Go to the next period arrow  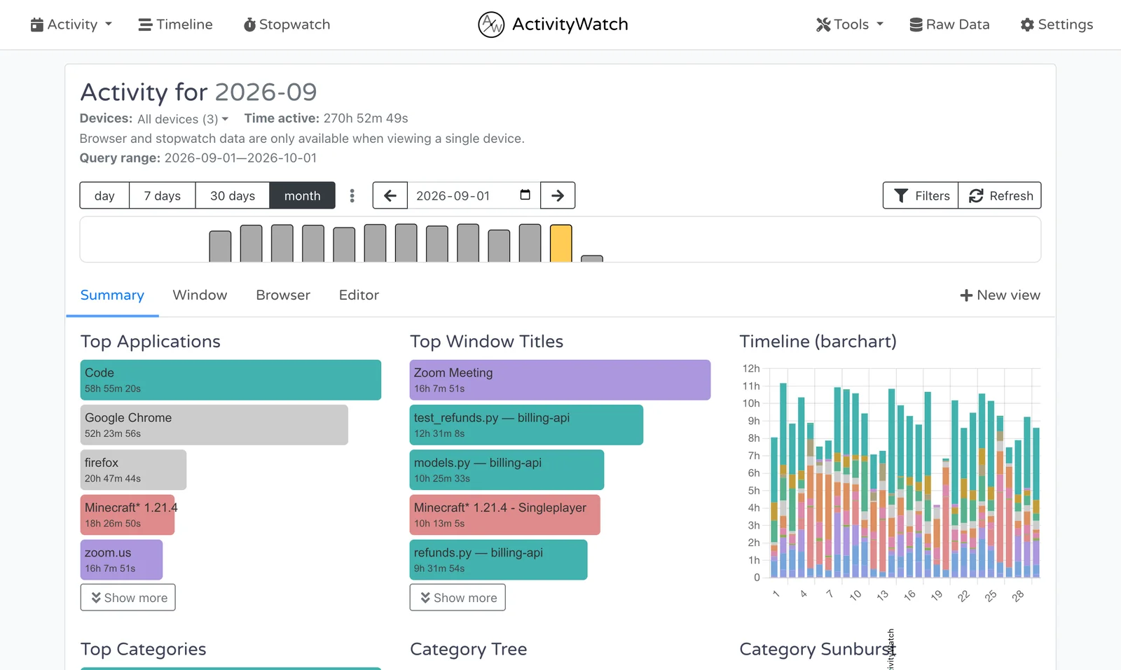(558, 195)
